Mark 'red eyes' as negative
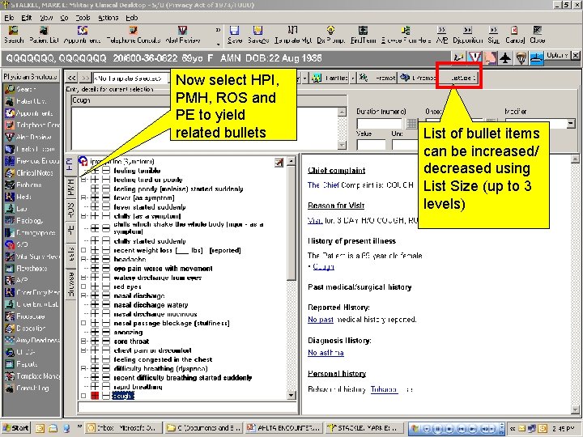This screenshot has width=583, height=437. tap(106, 286)
